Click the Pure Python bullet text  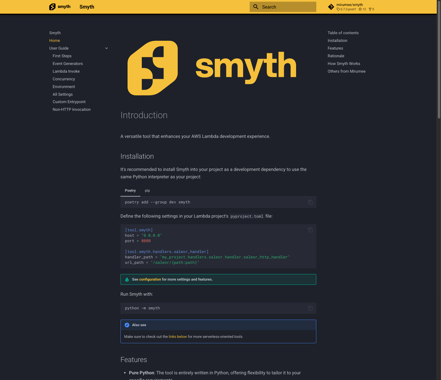[x=141, y=373]
